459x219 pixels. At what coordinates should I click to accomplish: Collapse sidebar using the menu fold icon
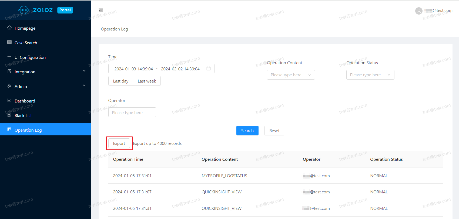coord(101,10)
